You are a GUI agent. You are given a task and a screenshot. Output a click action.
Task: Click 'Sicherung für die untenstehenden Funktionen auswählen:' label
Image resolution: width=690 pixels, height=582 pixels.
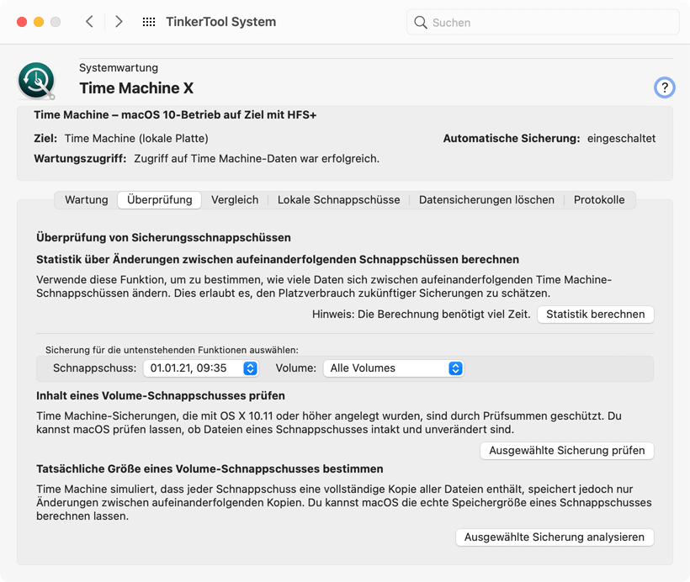[172, 350]
